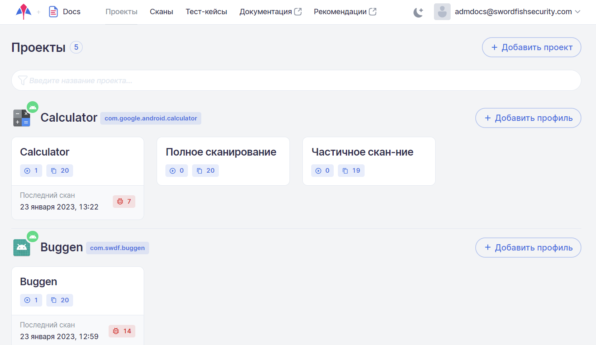596x345 pixels.
Task: Open the Рекомендации external link
Action: [345, 12]
